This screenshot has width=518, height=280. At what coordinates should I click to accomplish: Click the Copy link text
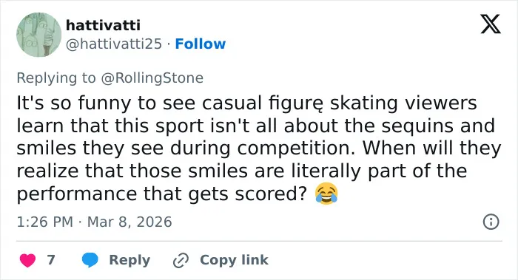pos(234,260)
